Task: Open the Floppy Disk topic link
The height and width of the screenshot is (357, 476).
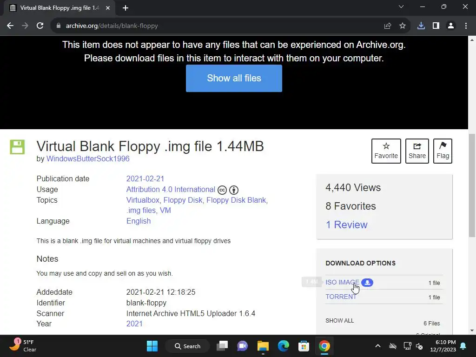Action: click(183, 200)
